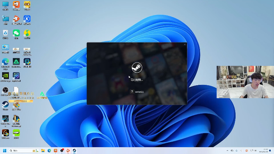Open the orange Douyu app on taskbar

point(55,151)
